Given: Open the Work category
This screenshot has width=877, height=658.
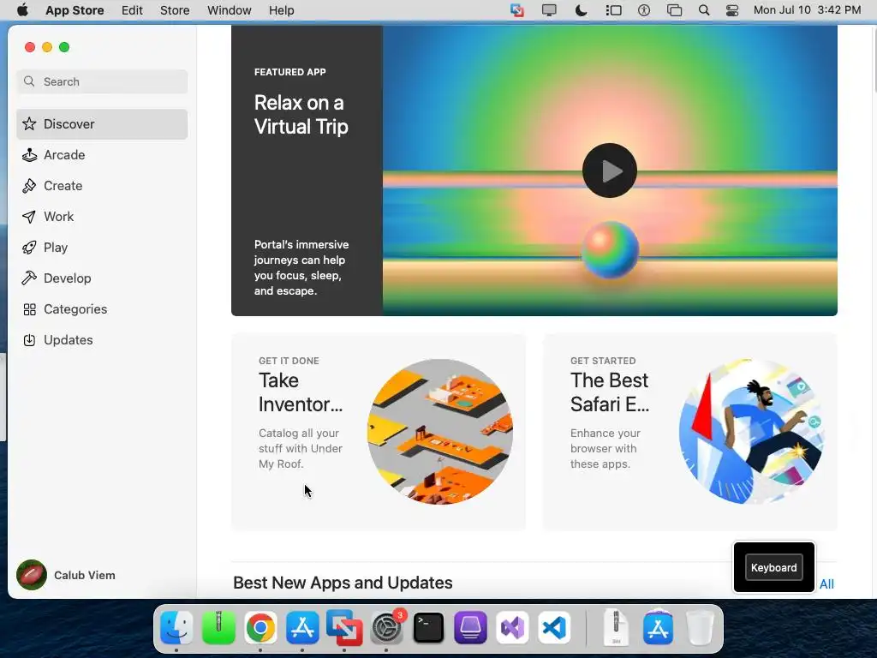Looking at the screenshot, I should [x=102, y=217].
